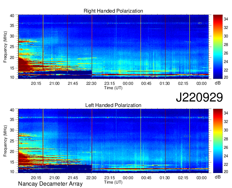Click 00:00 tick under Left Handed plot
232x188 pixels.
coord(128,178)
